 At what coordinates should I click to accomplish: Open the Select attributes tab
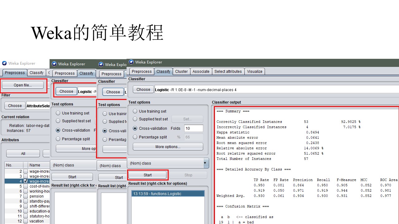[x=228, y=71]
